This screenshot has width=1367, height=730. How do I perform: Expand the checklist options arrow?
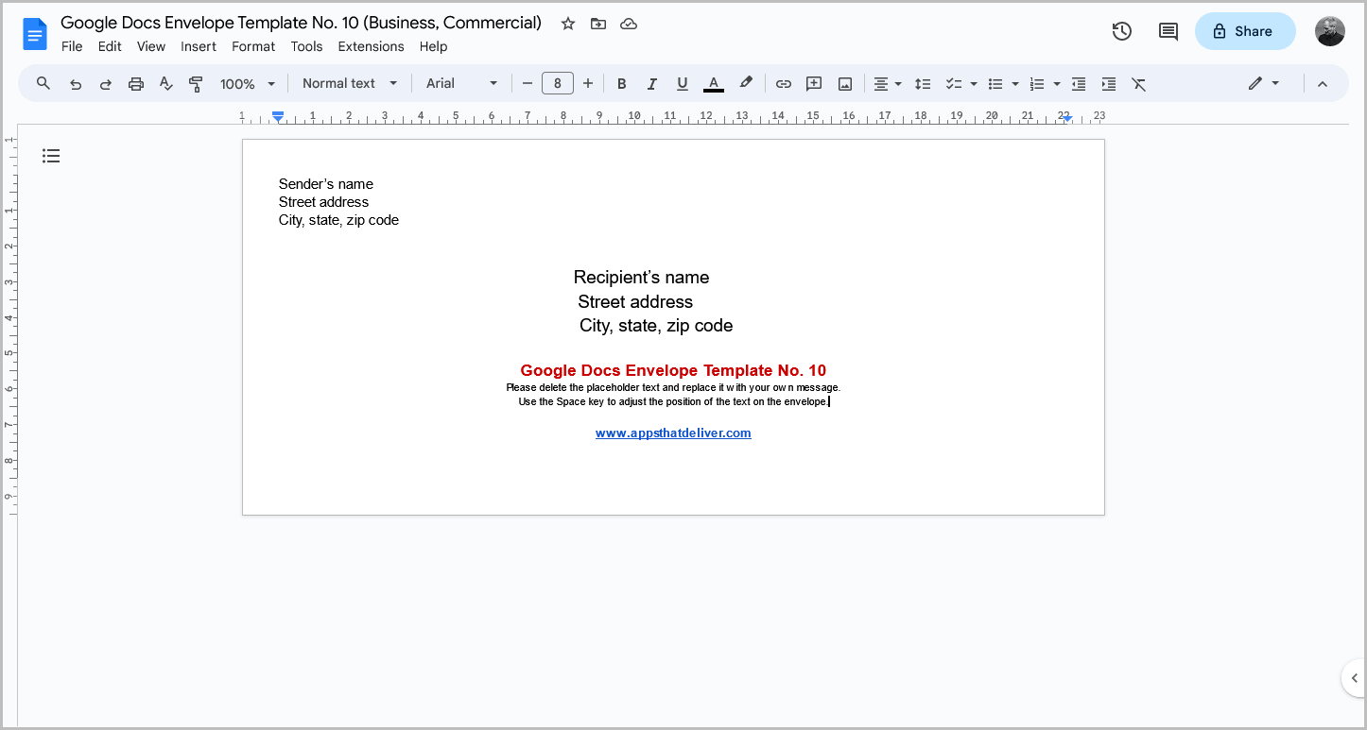pyautogui.click(x=974, y=84)
